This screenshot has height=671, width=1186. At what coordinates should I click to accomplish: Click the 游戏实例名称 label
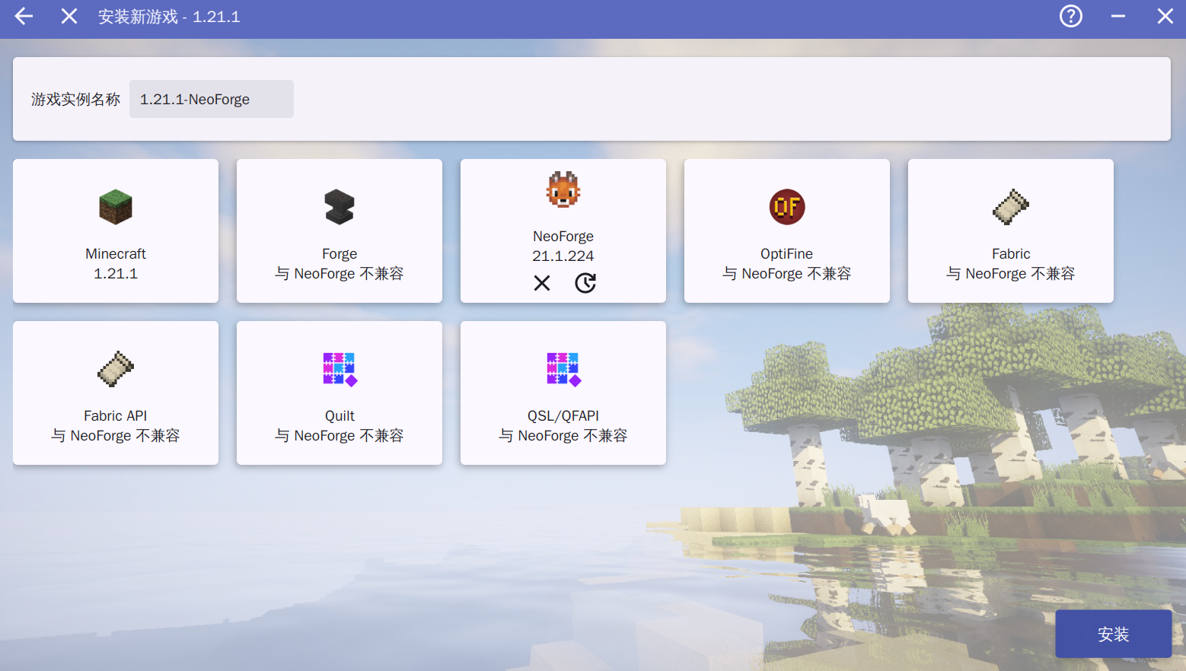[x=75, y=99]
